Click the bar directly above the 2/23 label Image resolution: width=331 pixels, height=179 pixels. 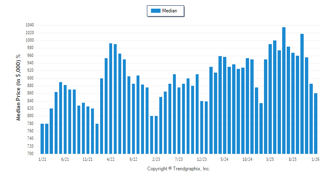[x=156, y=135]
